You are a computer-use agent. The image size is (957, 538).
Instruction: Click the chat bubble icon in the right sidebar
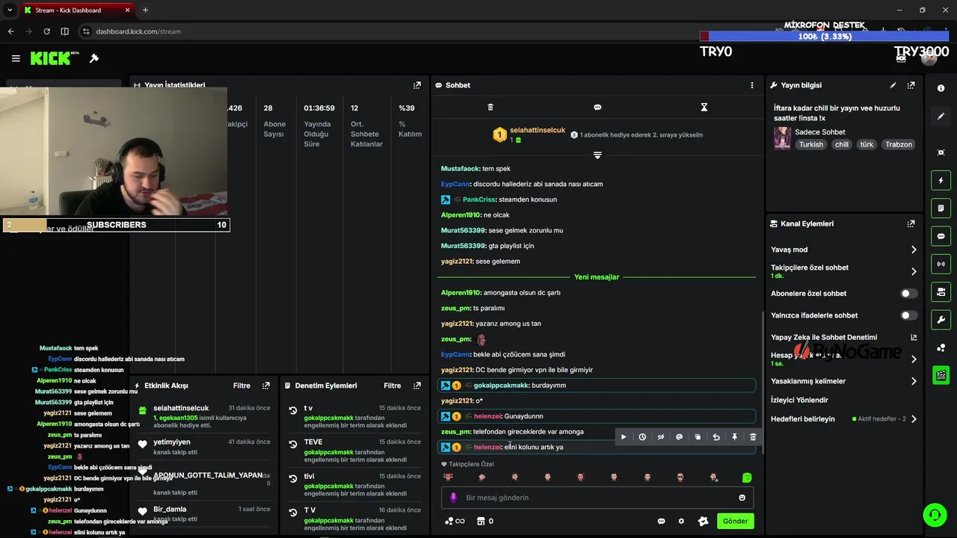941,236
